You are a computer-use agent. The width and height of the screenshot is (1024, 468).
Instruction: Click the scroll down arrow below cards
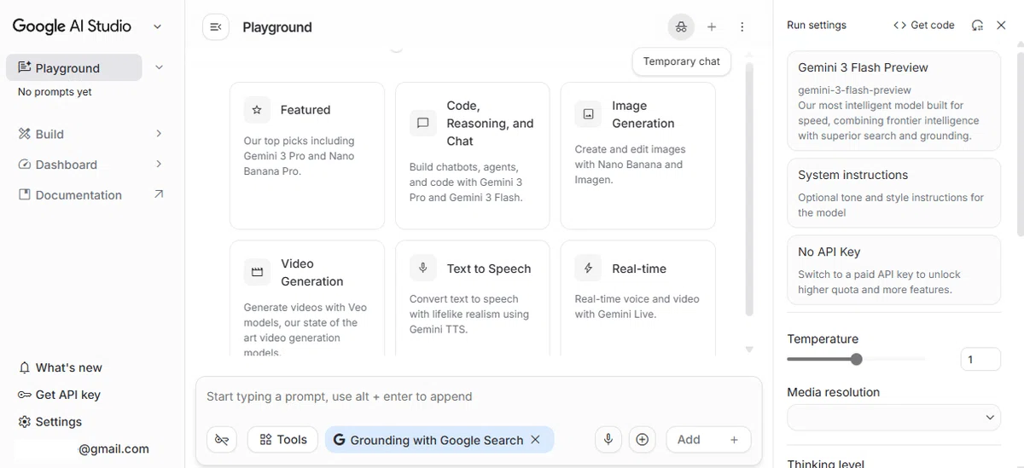point(749,350)
